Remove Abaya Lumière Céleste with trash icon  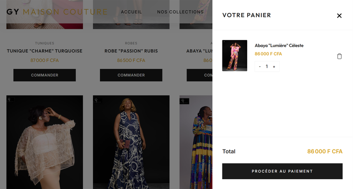(x=339, y=56)
